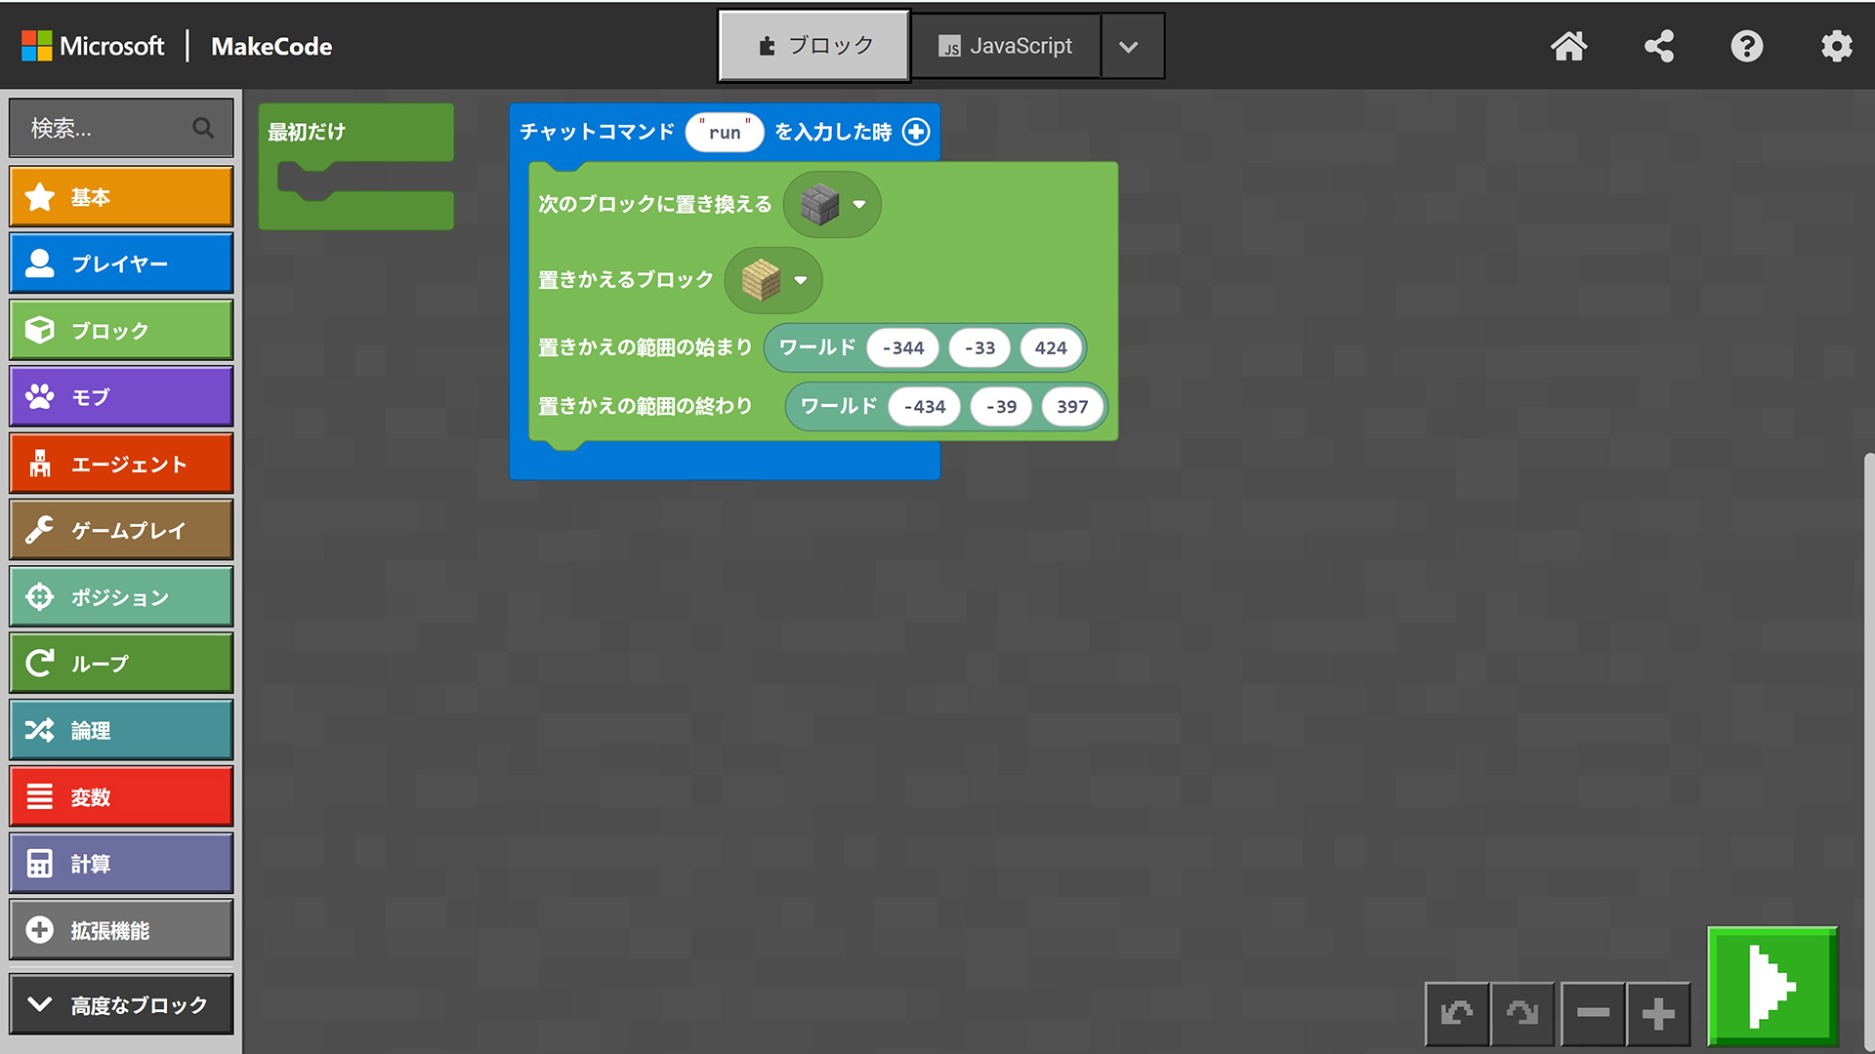Select the ワールド position block with -344
This screenshot has height=1054, width=1875.
pos(816,347)
